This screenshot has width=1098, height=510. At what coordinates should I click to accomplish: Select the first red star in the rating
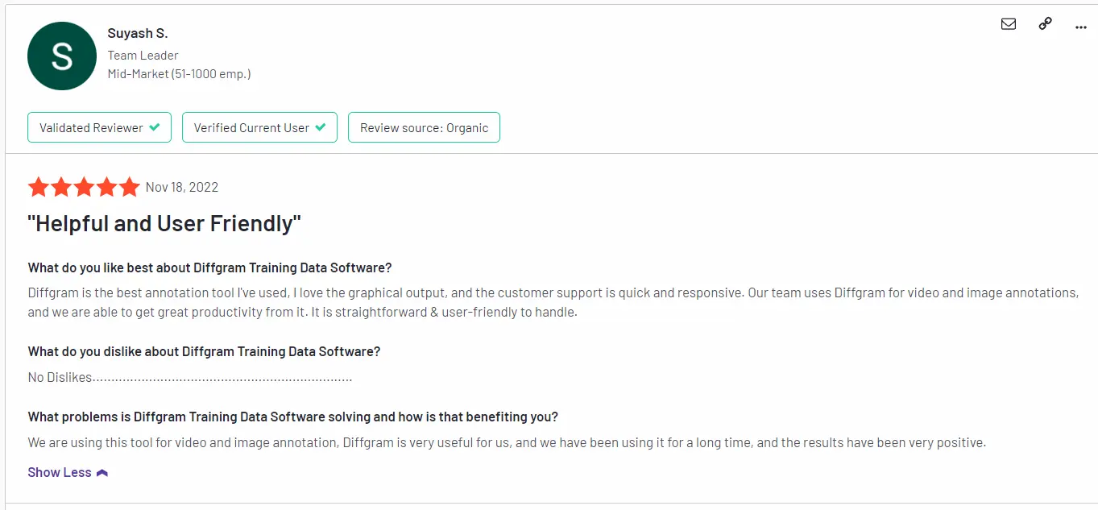point(38,186)
